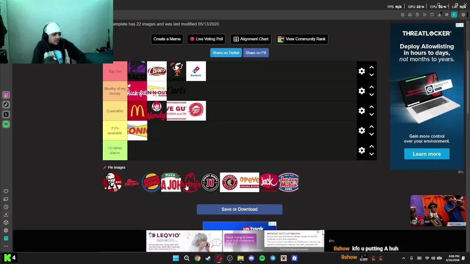
Task: Select the Del Taco logo image
Action: click(131, 182)
